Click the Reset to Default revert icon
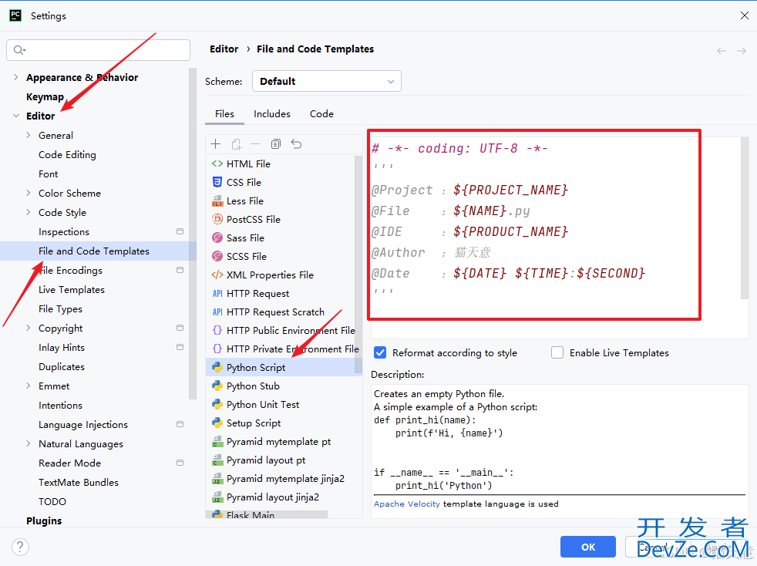This screenshot has width=757, height=566. tap(296, 144)
